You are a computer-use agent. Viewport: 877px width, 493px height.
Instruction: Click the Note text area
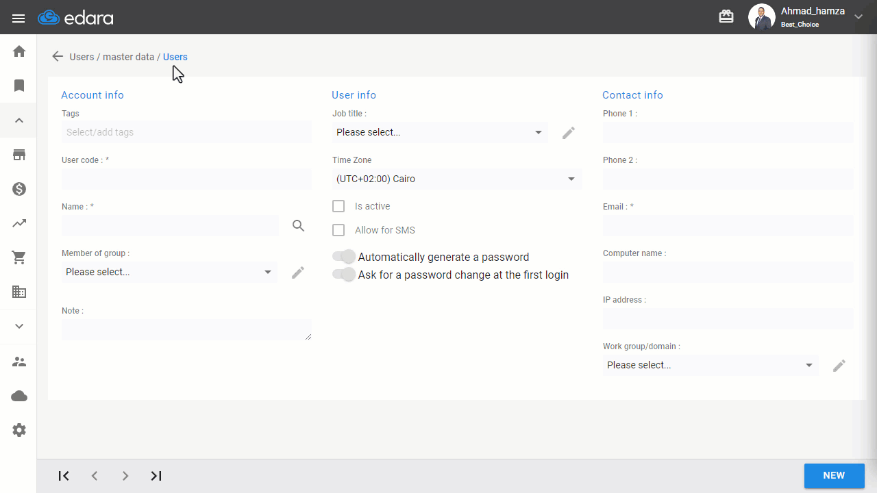pos(186,330)
